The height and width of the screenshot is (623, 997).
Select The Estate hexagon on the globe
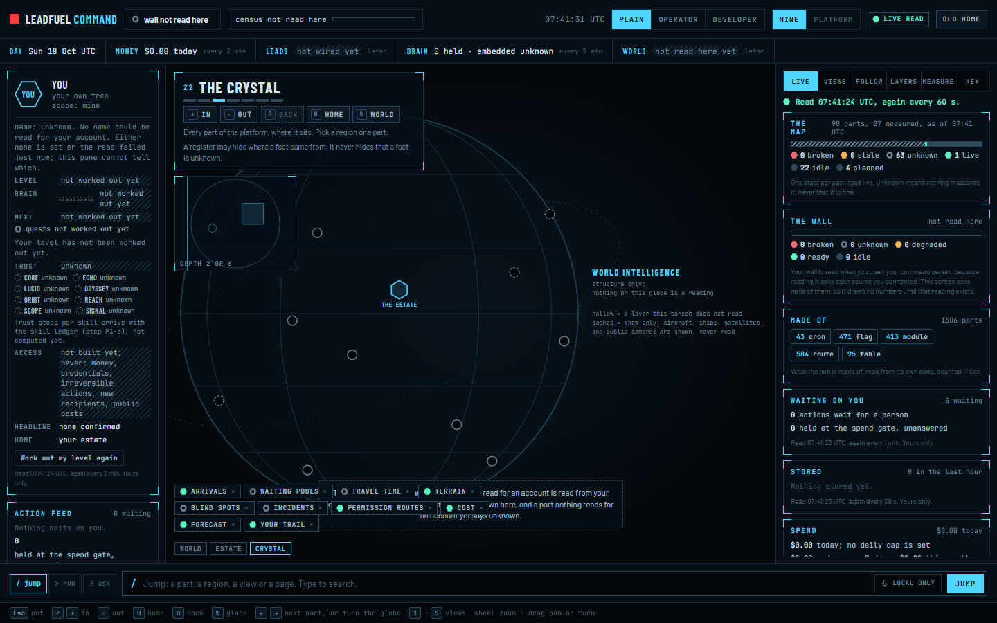(x=399, y=289)
